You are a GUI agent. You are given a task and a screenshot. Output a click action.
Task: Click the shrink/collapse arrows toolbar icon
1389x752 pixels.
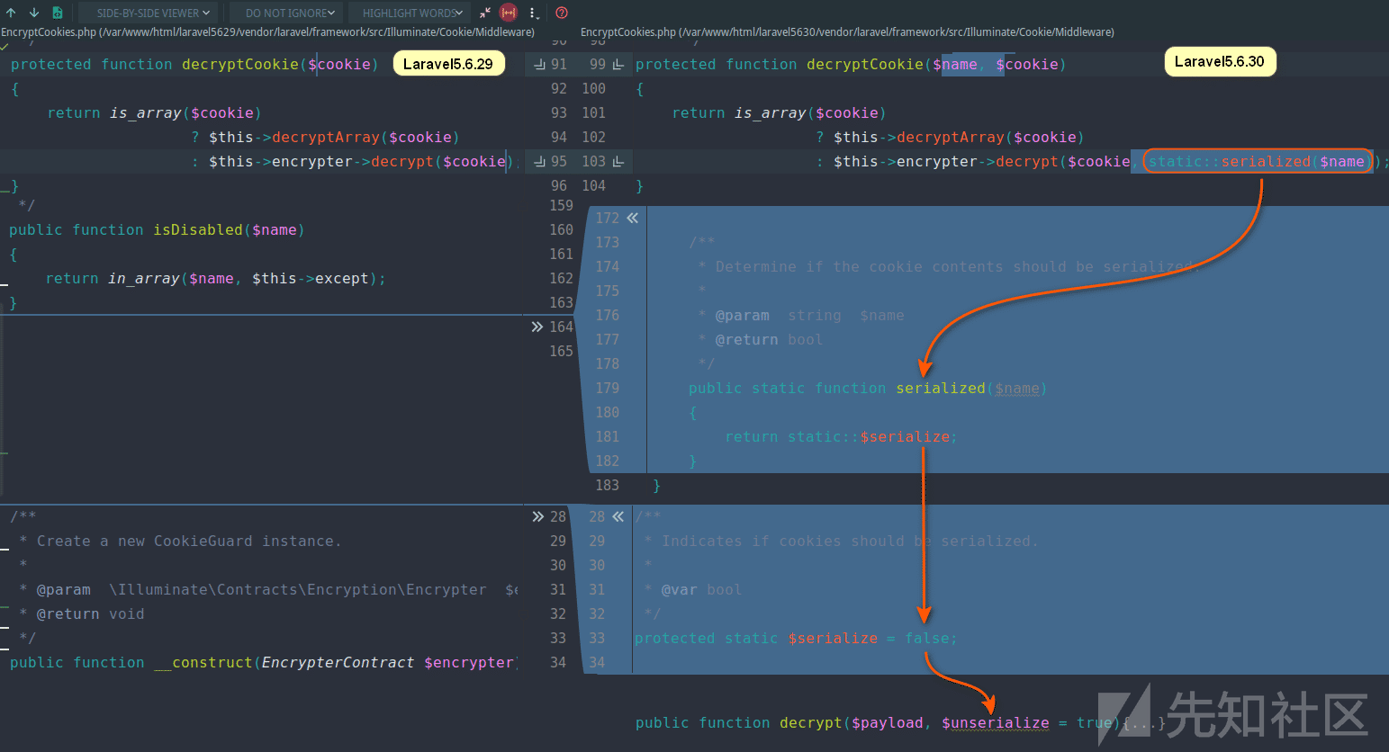tap(485, 13)
